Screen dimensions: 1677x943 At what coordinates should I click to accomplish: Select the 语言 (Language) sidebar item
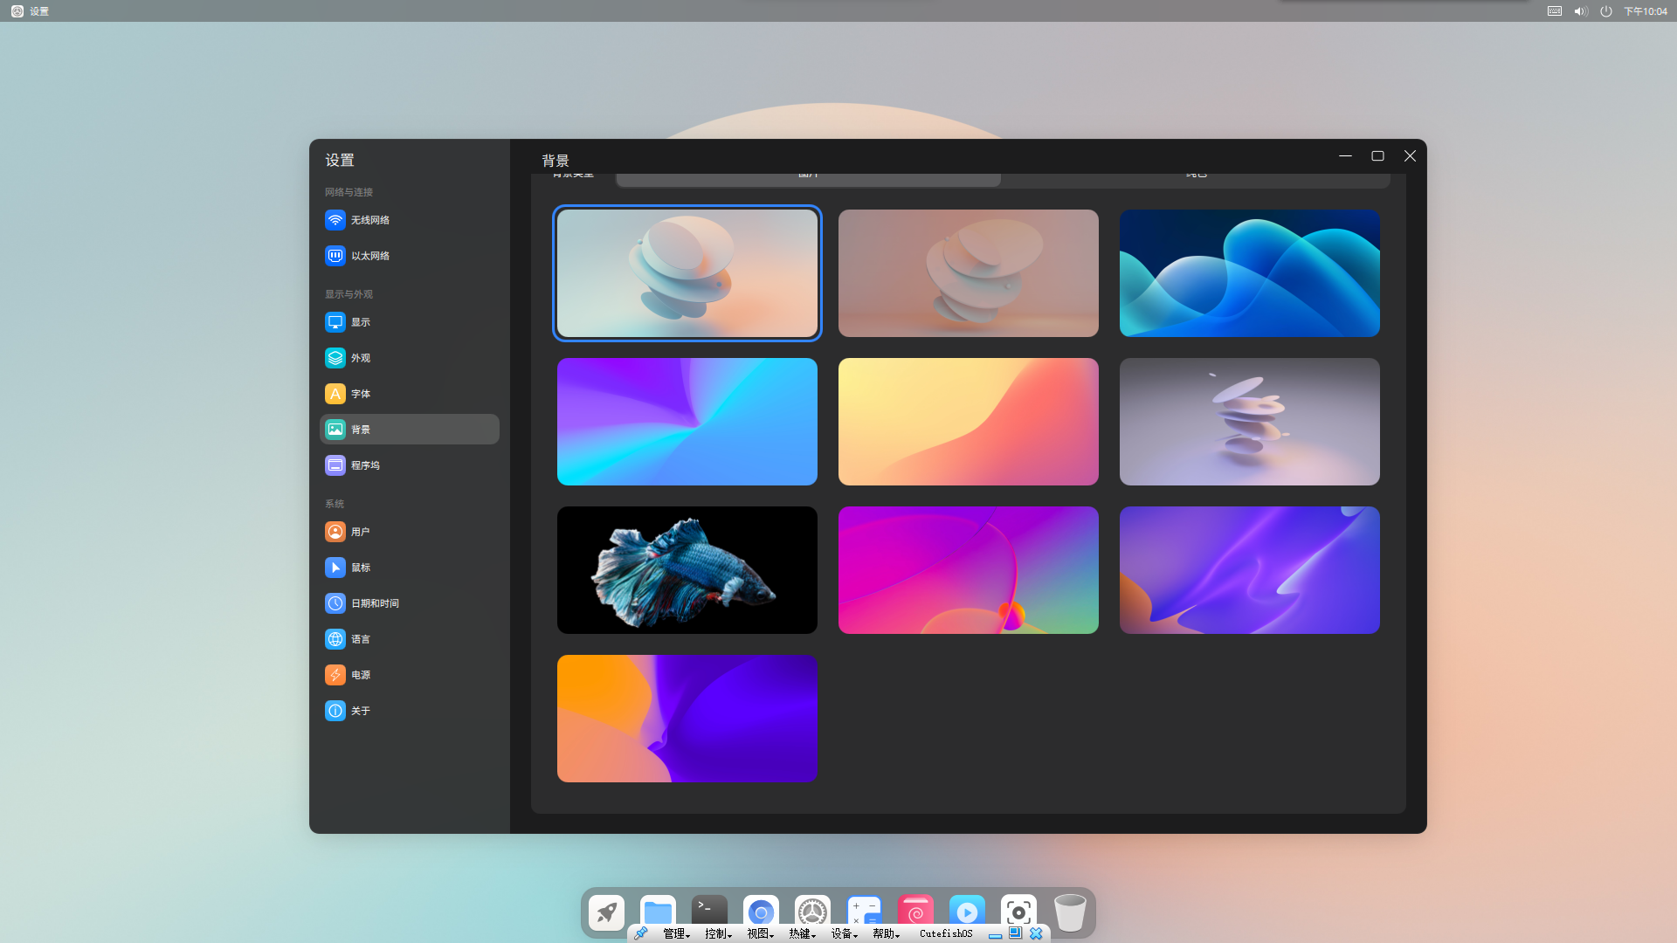(x=360, y=639)
